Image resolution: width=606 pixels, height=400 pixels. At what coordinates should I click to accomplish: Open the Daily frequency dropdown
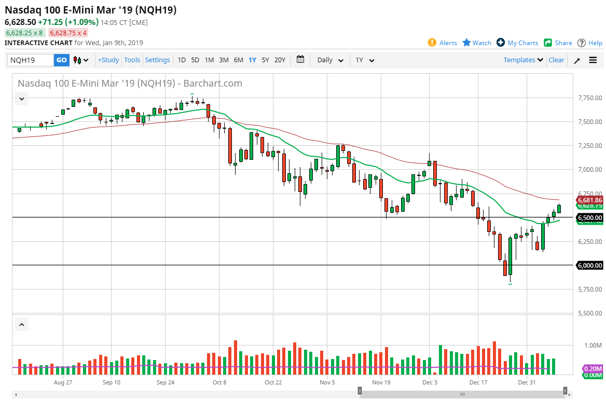329,60
